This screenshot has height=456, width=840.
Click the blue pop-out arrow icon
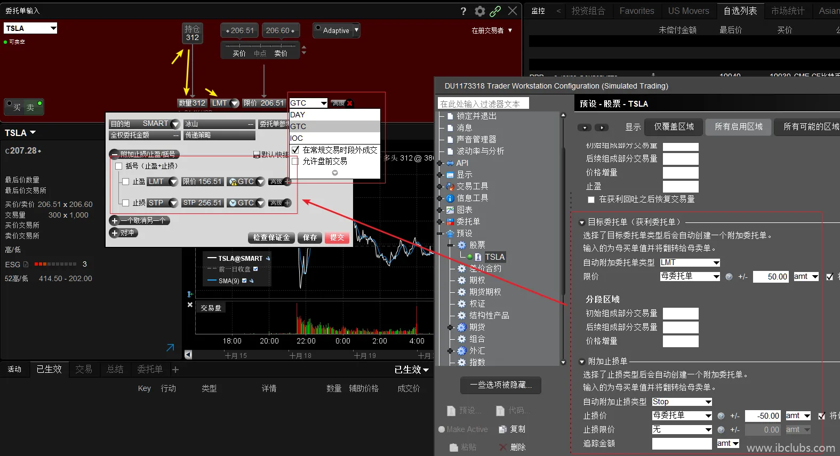[170, 348]
